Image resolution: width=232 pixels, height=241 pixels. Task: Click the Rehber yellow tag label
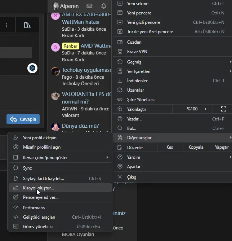click(71, 46)
